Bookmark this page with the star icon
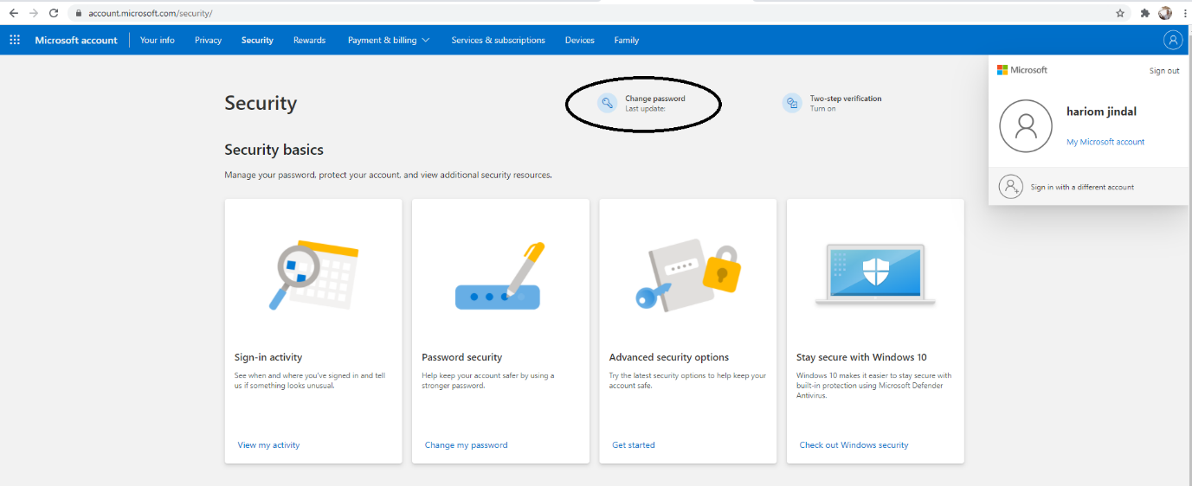The image size is (1192, 486). point(1119,13)
